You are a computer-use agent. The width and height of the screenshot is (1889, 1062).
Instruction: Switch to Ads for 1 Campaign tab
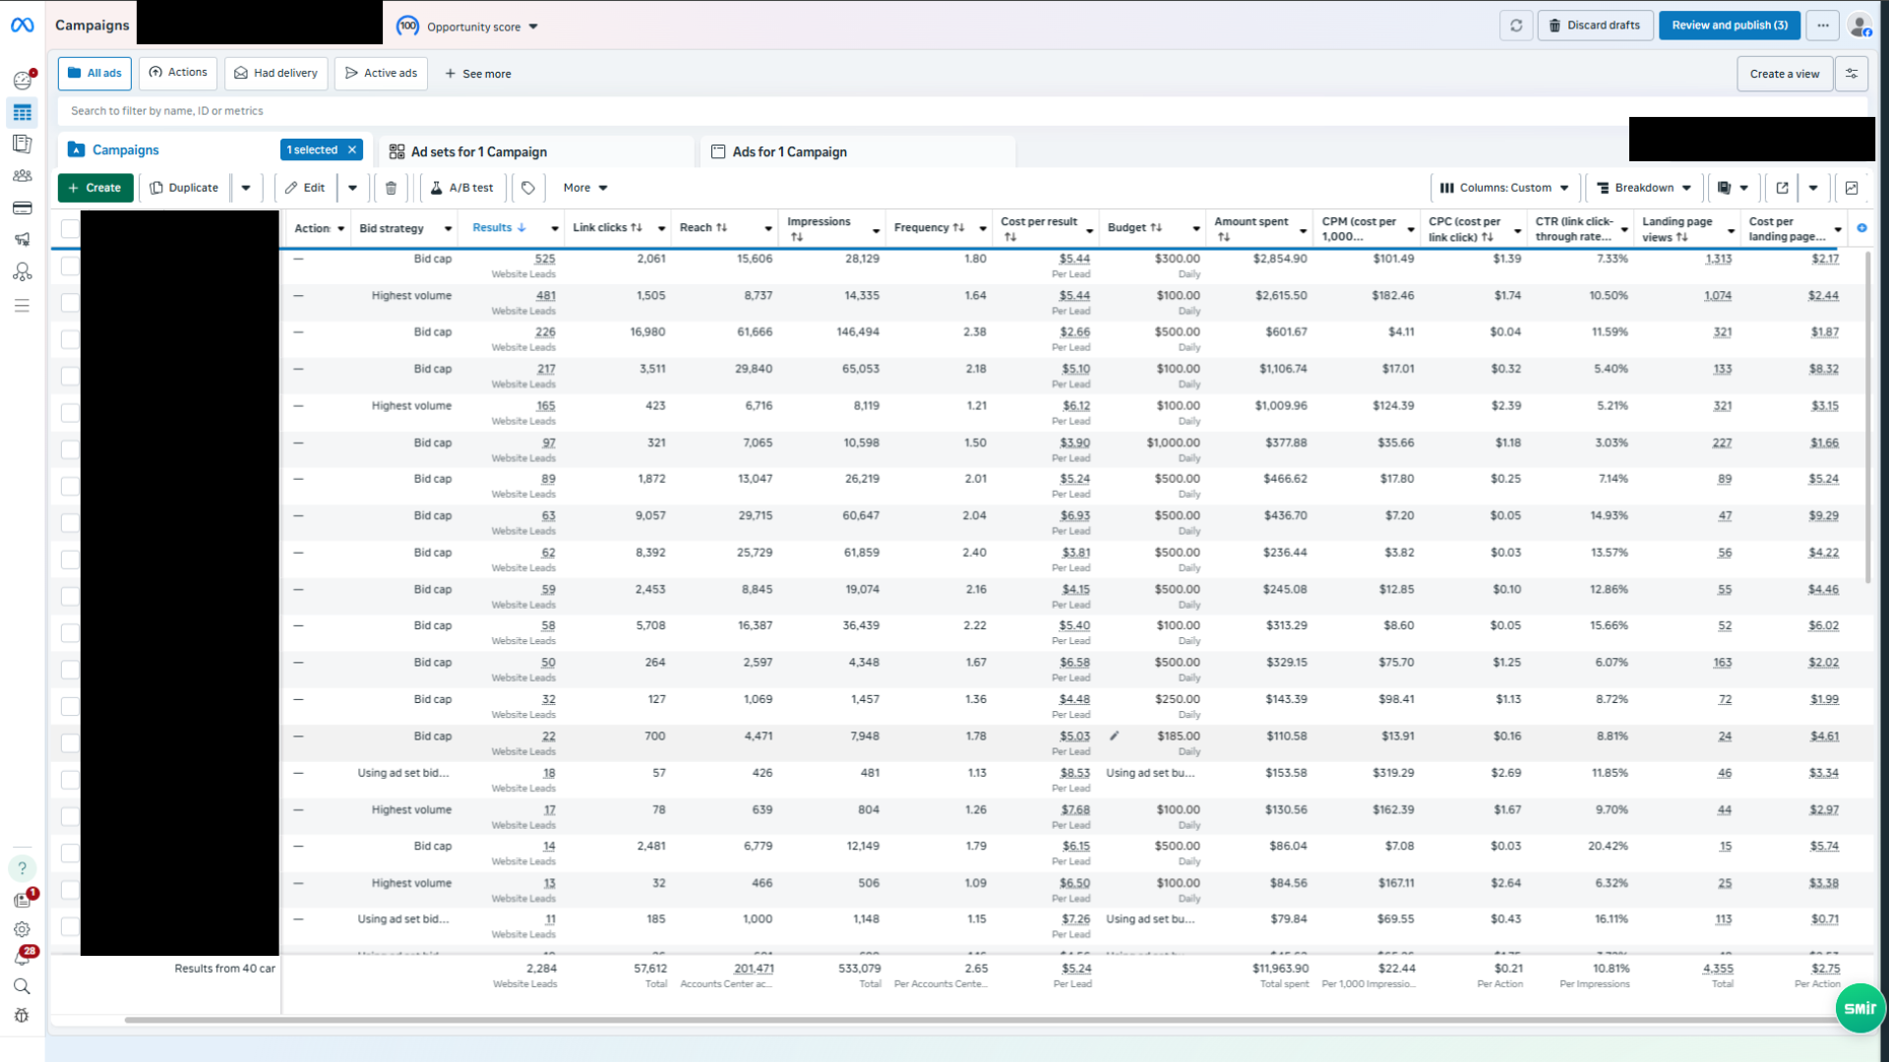(x=789, y=151)
